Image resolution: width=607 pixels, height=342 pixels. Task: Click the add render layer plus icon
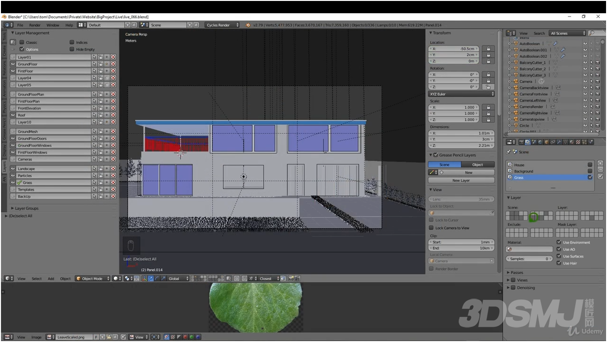pyautogui.click(x=600, y=163)
